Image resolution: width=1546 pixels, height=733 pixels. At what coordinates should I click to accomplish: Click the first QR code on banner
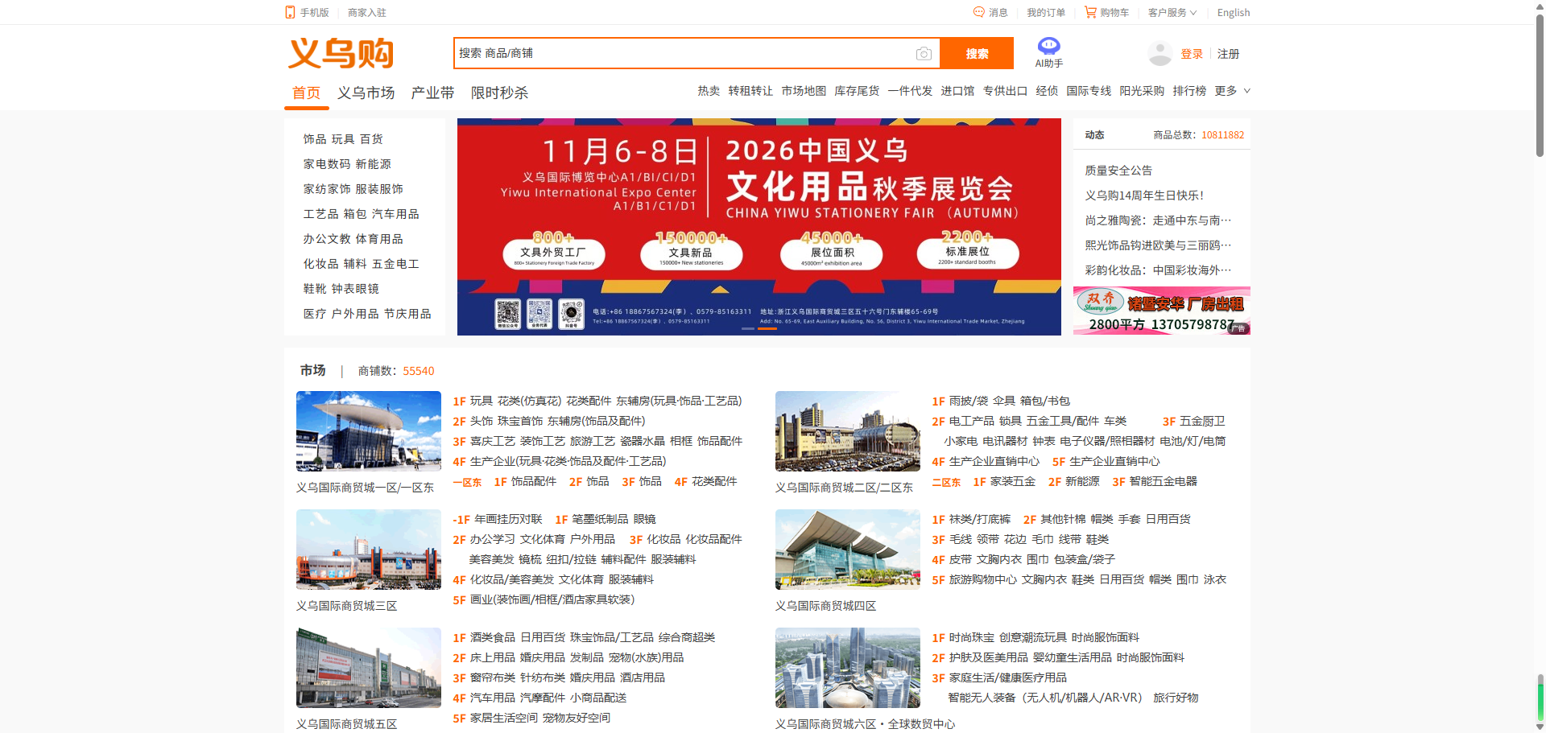(x=507, y=313)
